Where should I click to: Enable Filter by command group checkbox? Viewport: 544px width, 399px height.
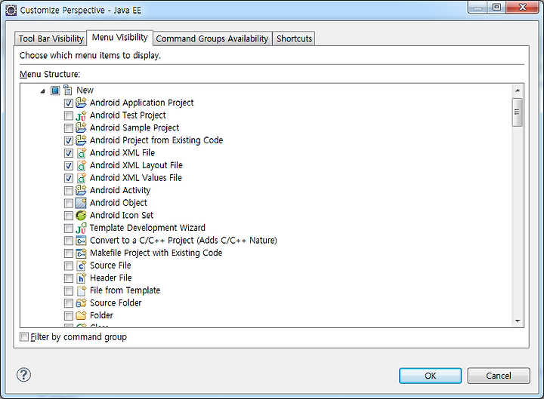(24, 336)
